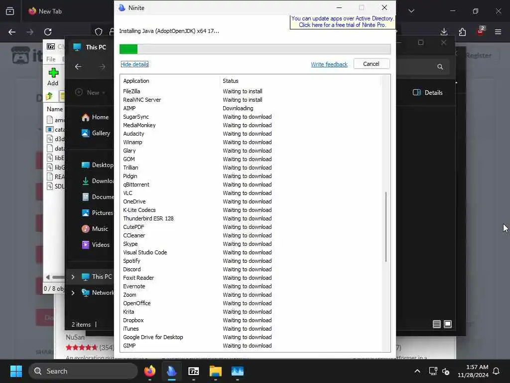Click the Ninite install progress bar
This screenshot has width=510, height=383.
(255, 49)
